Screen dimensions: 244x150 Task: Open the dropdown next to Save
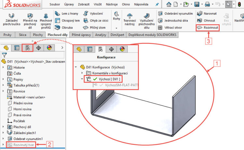tap(202, 4)
